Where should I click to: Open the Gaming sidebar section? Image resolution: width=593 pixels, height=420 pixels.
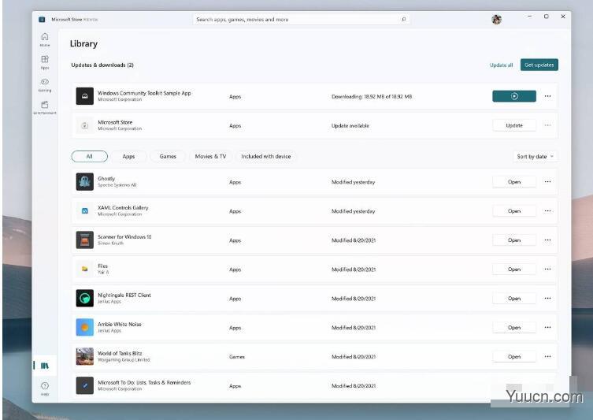click(x=45, y=84)
